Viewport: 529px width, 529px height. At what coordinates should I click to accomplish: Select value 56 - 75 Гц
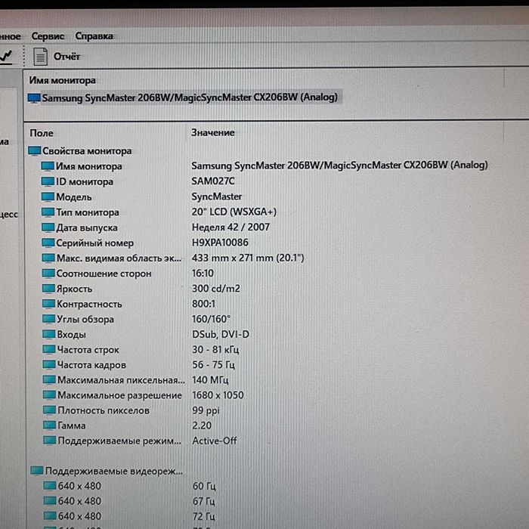tap(214, 365)
